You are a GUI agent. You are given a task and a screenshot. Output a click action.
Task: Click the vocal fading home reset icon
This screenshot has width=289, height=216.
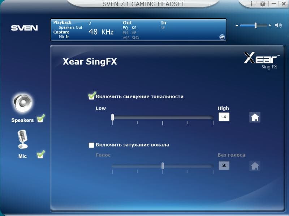[x=255, y=166]
